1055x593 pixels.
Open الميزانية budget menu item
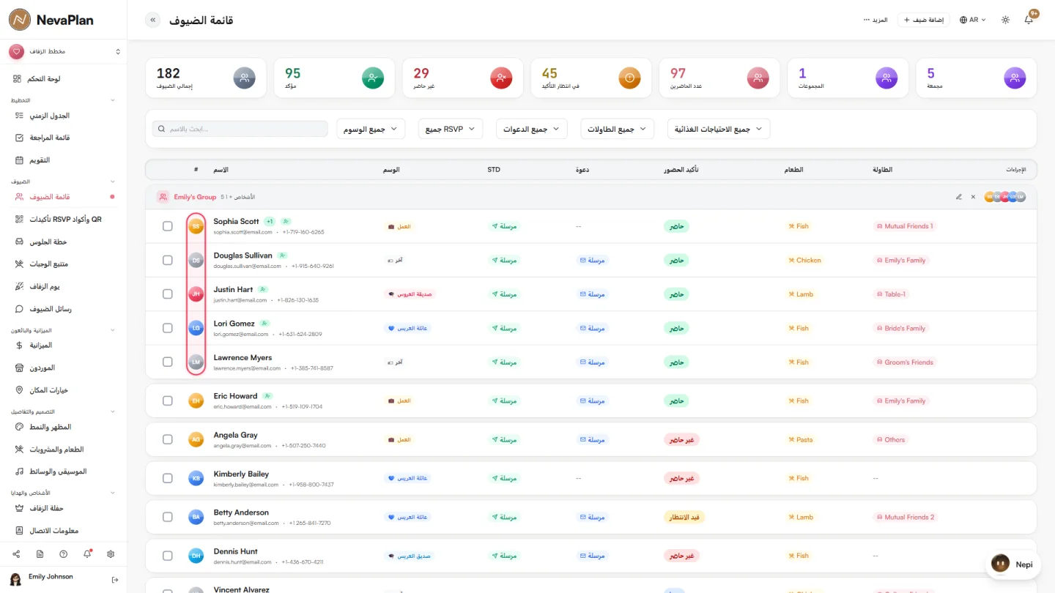[x=63, y=345]
